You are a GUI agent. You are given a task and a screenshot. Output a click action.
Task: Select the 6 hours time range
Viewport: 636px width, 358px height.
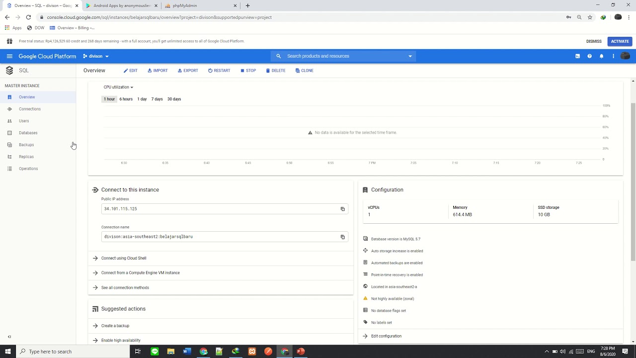[126, 99]
